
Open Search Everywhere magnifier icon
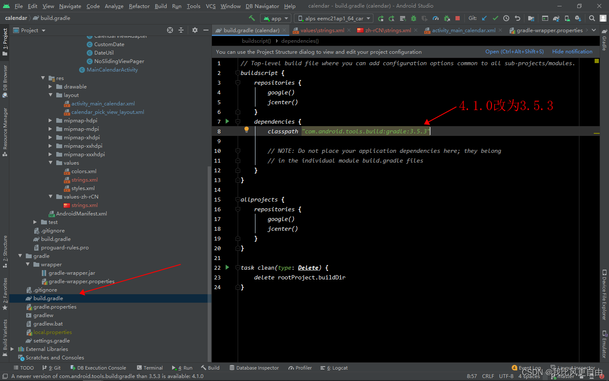tap(592, 18)
